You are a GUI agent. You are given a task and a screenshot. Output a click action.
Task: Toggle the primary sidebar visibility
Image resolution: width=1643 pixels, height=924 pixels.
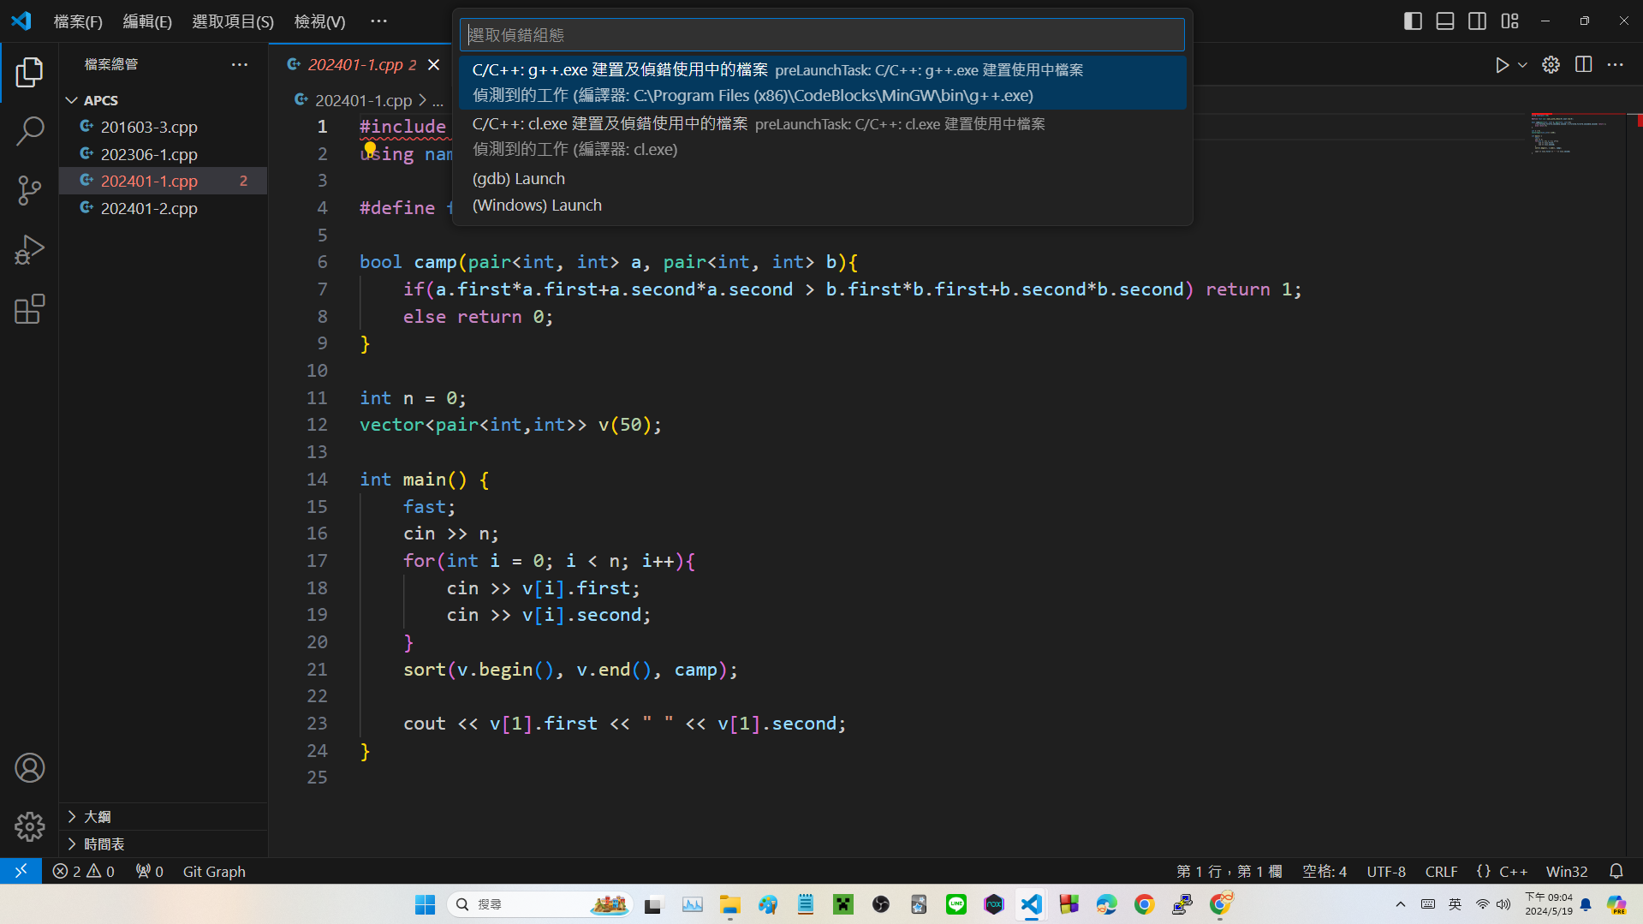(x=1413, y=21)
